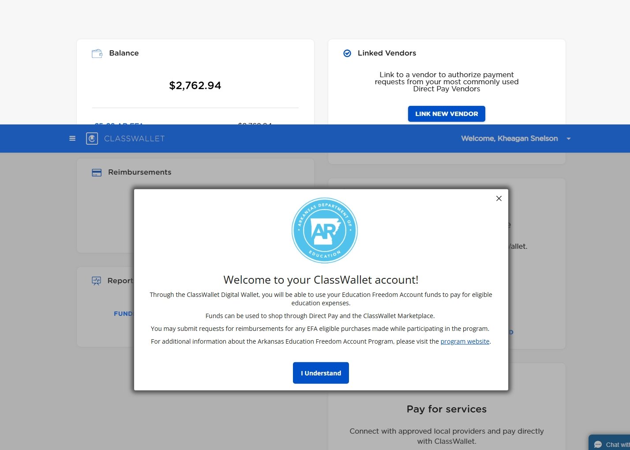Expand the user account dropdown arrow
Viewport: 630px width, 450px height.
569,139
